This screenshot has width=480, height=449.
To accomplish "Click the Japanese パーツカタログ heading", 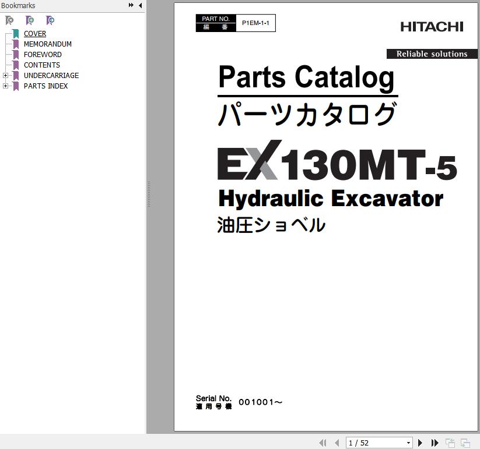I will pos(307,114).
